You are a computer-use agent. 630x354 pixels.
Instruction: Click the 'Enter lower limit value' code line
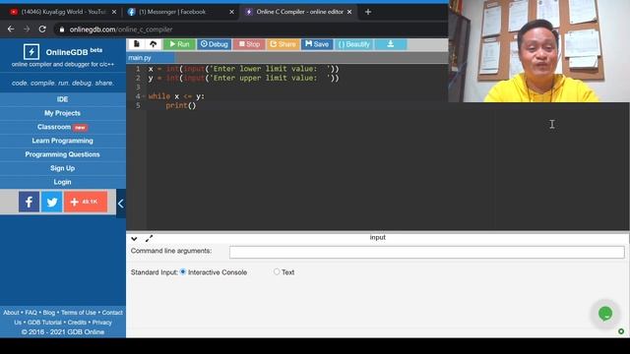(243, 69)
